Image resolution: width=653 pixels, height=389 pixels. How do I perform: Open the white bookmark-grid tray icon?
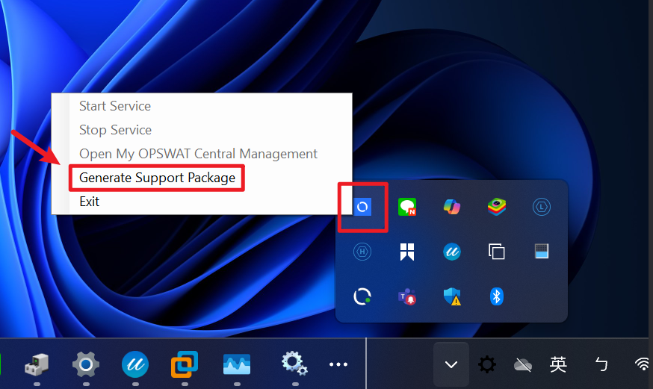(407, 252)
